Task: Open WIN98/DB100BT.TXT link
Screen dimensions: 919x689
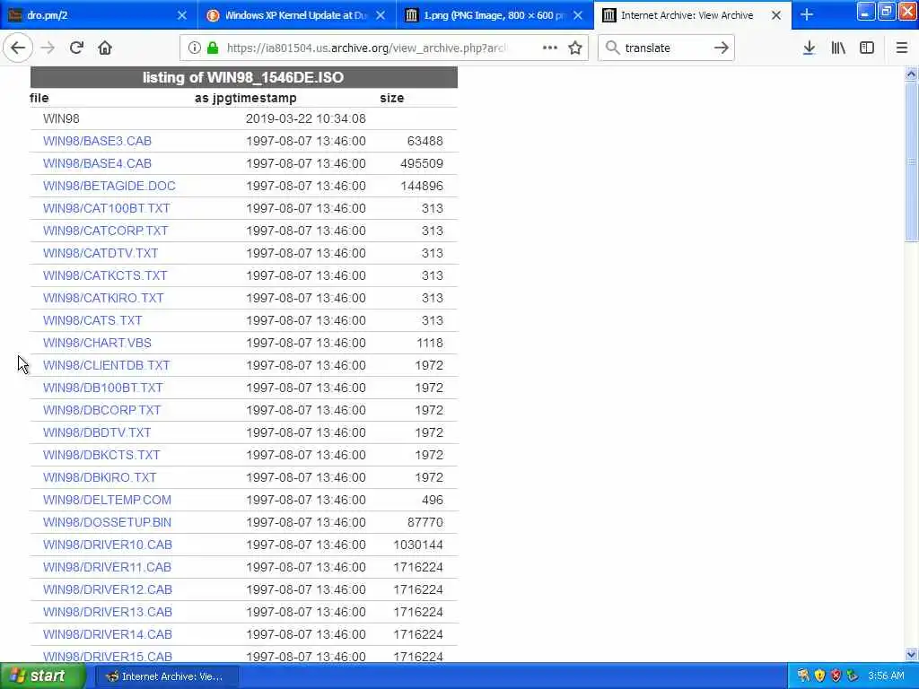Action: 103,388
